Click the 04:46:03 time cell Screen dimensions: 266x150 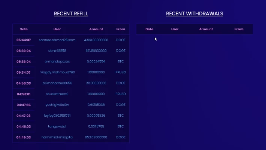pyautogui.click(x=24, y=127)
